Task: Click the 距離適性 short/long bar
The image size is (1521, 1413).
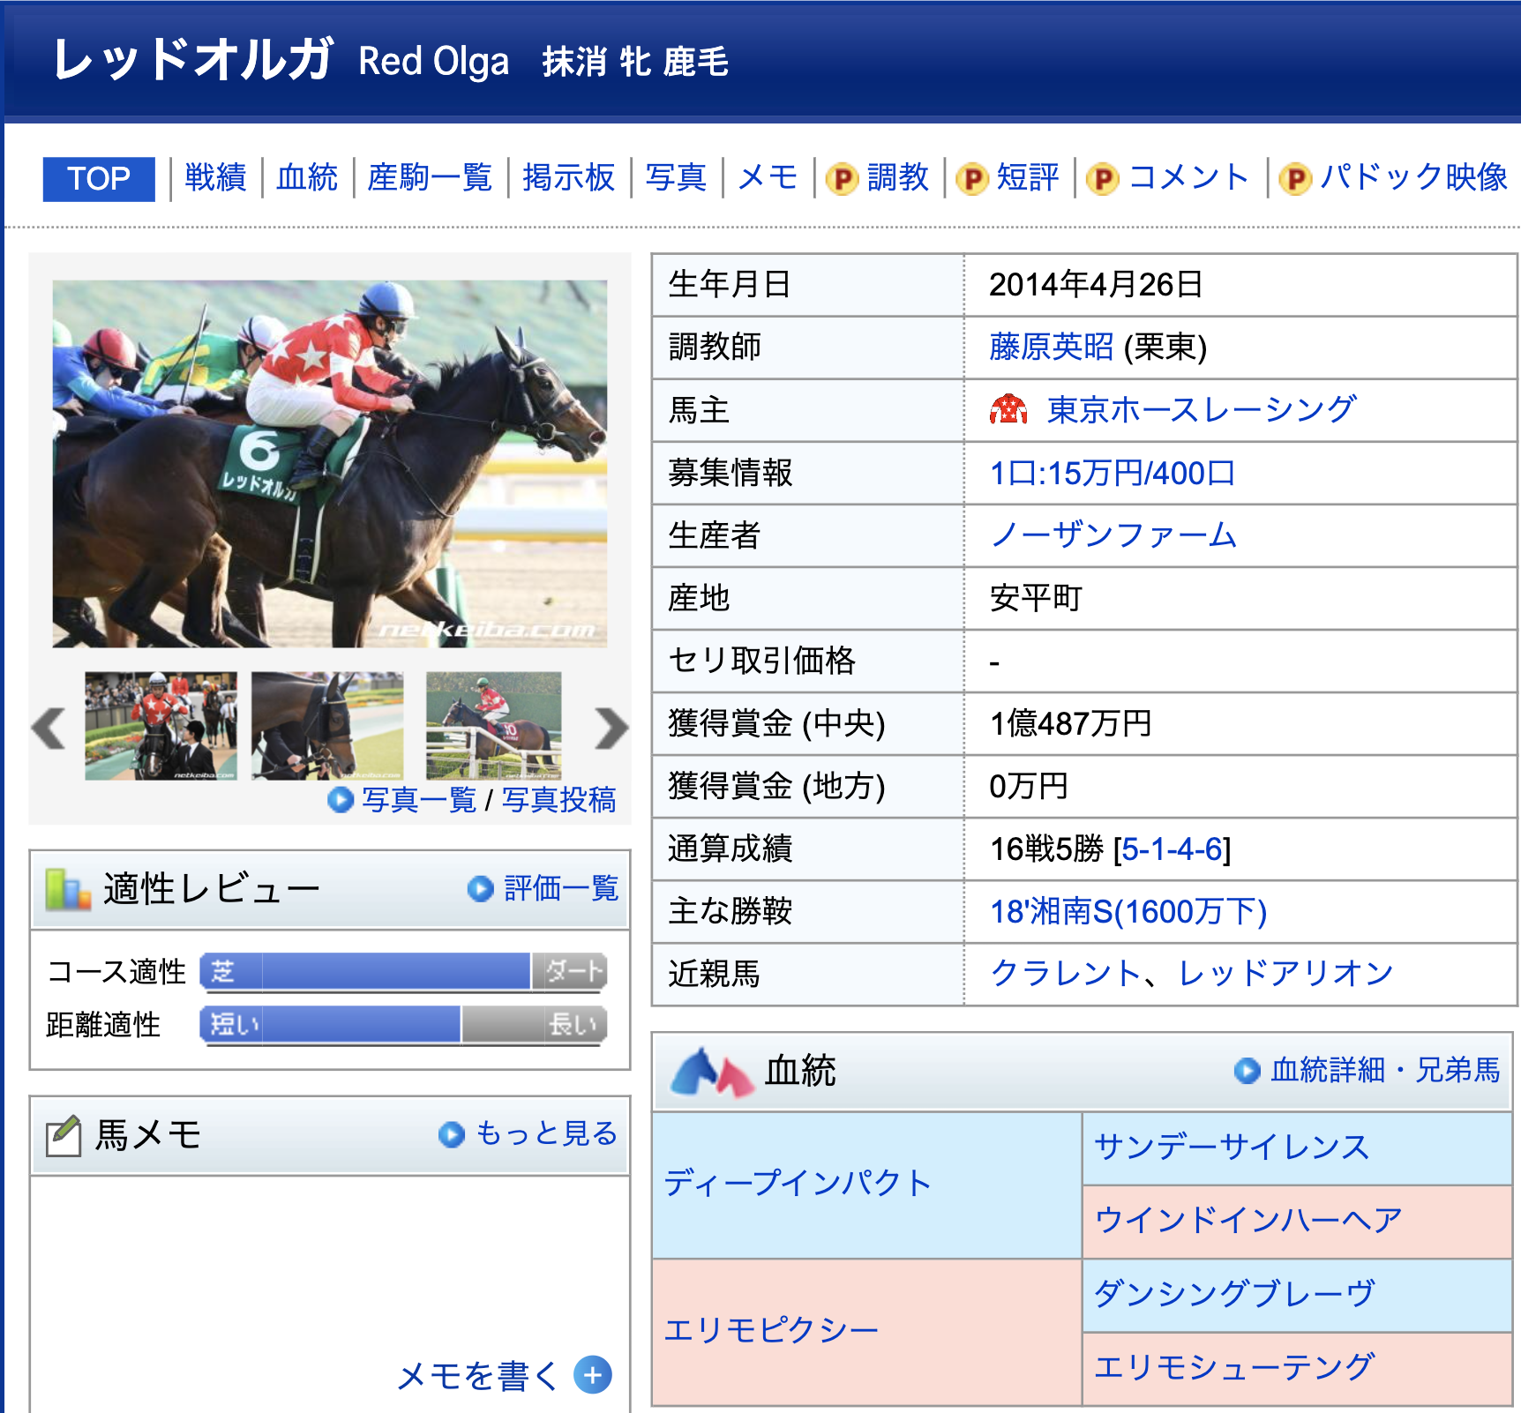Action: pyautogui.click(x=403, y=1024)
